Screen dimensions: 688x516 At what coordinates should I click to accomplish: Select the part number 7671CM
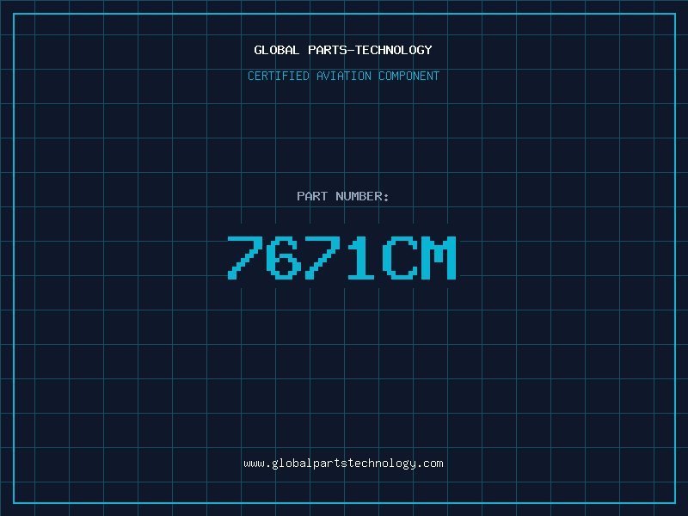pyautogui.click(x=341, y=257)
